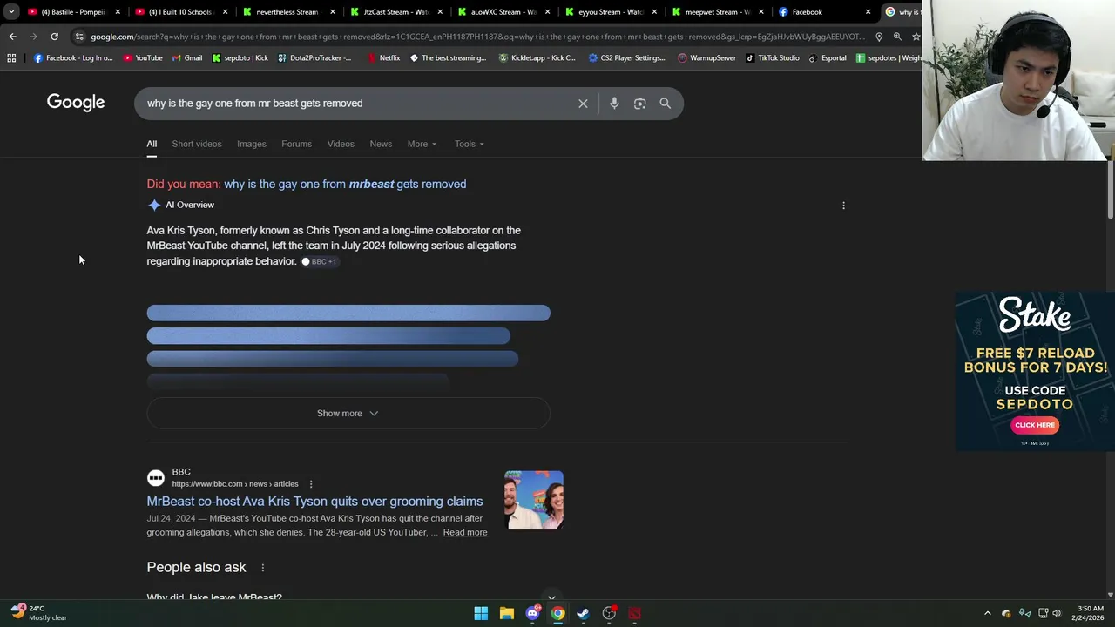Switch to Short videos results tab

pos(197,144)
